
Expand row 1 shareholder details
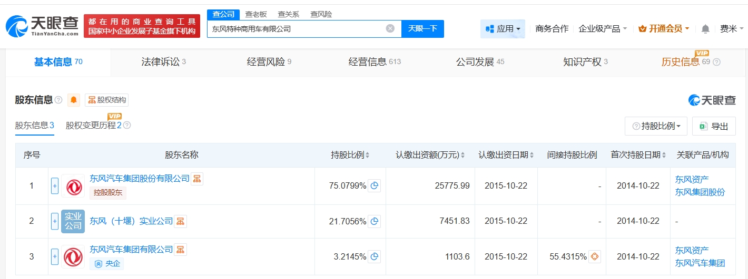point(55,185)
